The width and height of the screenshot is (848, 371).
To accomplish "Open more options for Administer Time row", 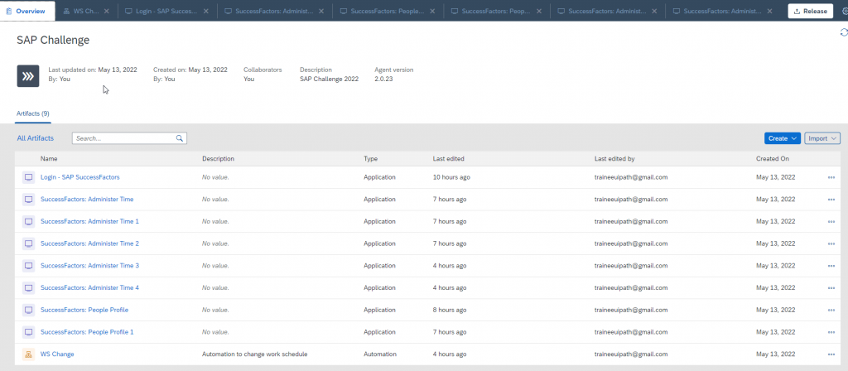I will pyautogui.click(x=831, y=200).
